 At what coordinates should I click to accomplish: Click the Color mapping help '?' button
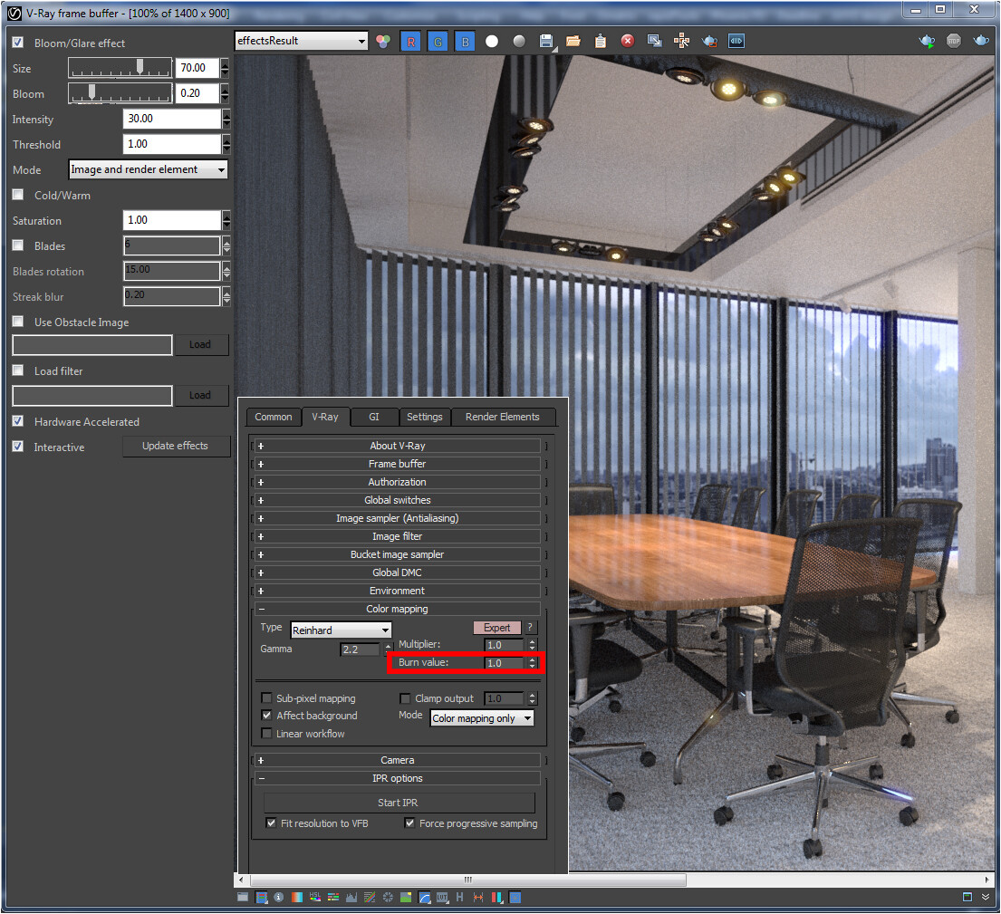tap(530, 627)
